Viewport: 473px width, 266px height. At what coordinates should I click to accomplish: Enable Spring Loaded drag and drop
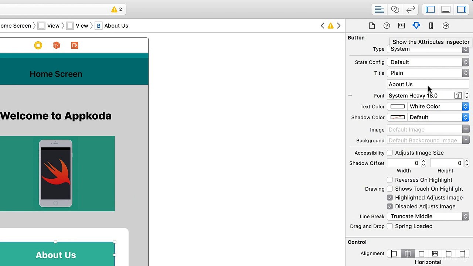(389, 226)
